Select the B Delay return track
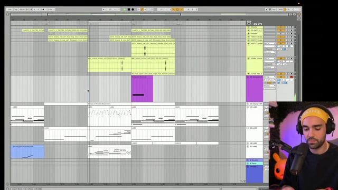 (x=255, y=163)
